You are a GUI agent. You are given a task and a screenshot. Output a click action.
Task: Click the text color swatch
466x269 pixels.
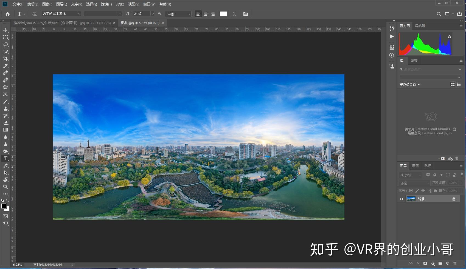pos(223,14)
